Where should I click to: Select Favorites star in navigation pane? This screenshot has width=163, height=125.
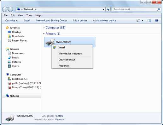click(7, 28)
